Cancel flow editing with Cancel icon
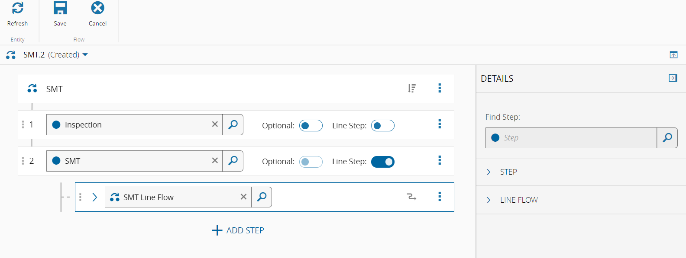686x258 pixels. (98, 8)
